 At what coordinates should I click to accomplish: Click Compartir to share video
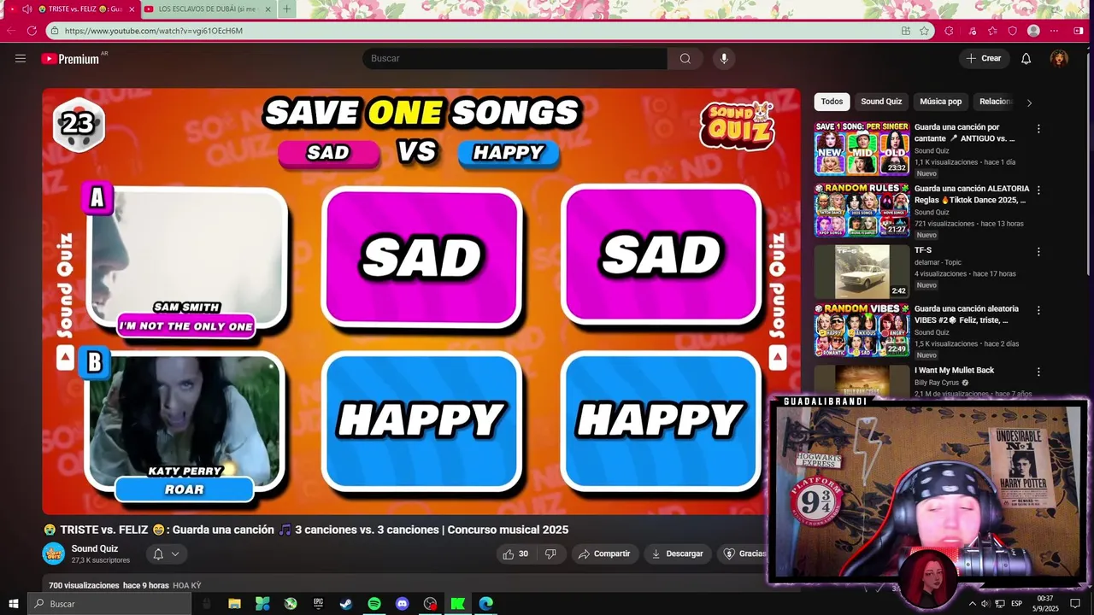[604, 553]
